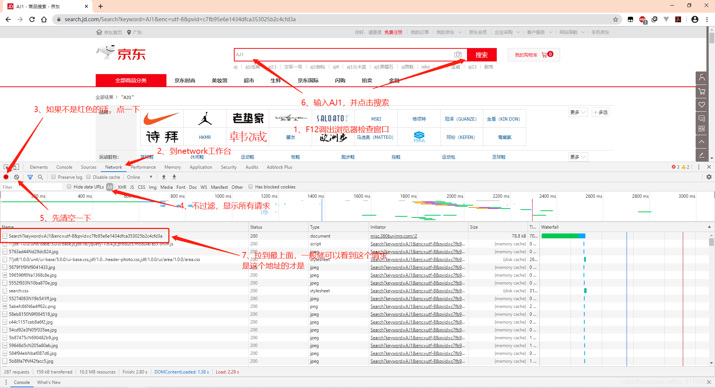Click the camera image-search icon in search box
This screenshot has width=715, height=388.
458,55
